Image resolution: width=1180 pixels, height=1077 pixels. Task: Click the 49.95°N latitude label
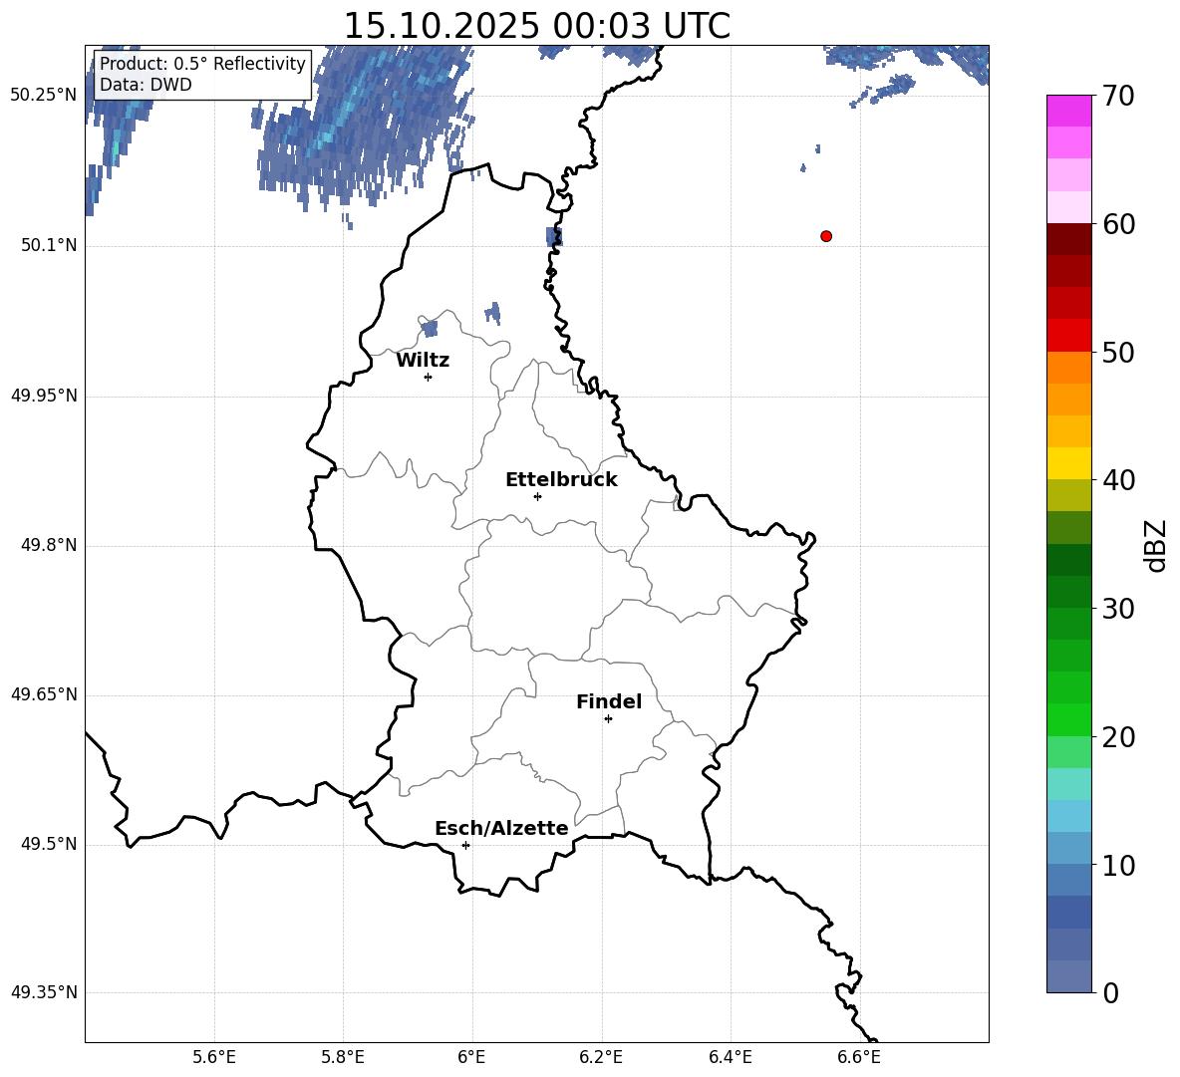[44, 396]
